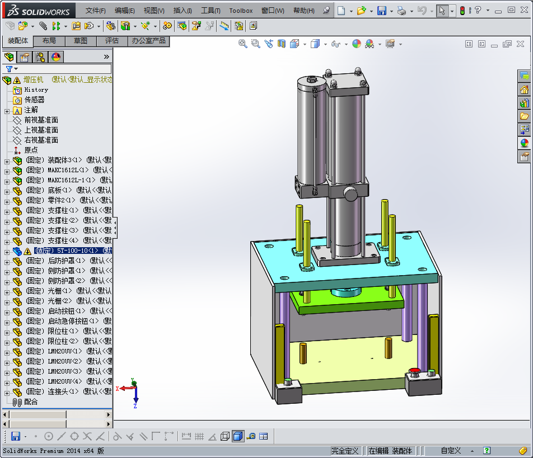
Task: Open the View Settings dropdown arrow
Action: point(400,44)
